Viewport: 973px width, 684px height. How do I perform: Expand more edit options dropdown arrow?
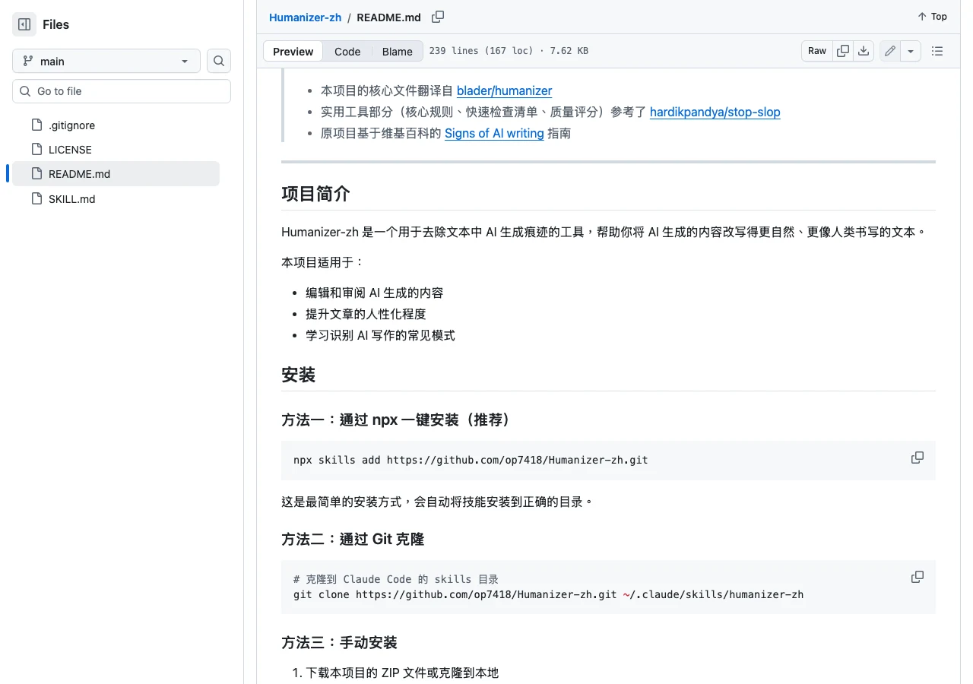point(911,51)
